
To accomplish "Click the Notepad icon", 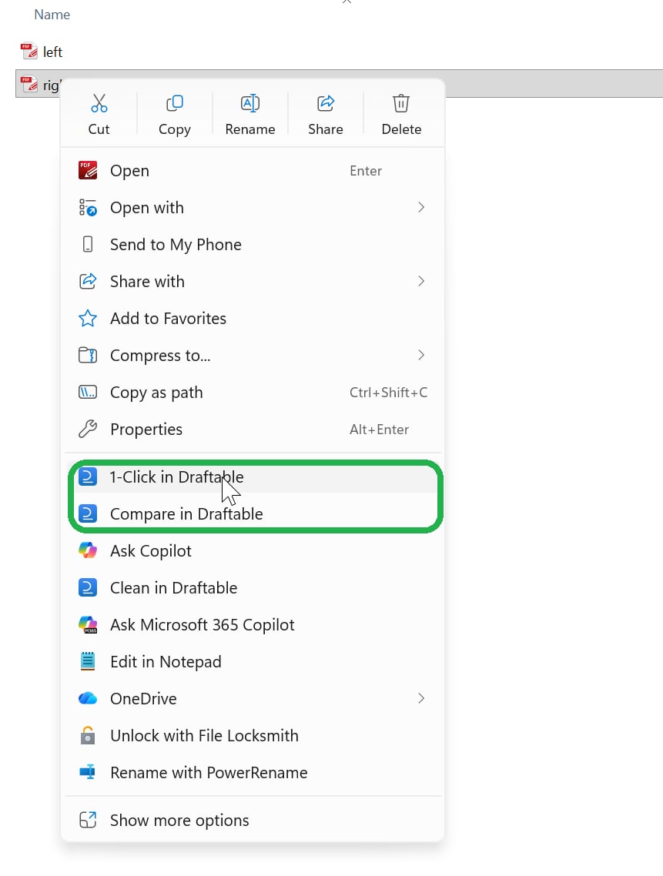I will tap(88, 661).
